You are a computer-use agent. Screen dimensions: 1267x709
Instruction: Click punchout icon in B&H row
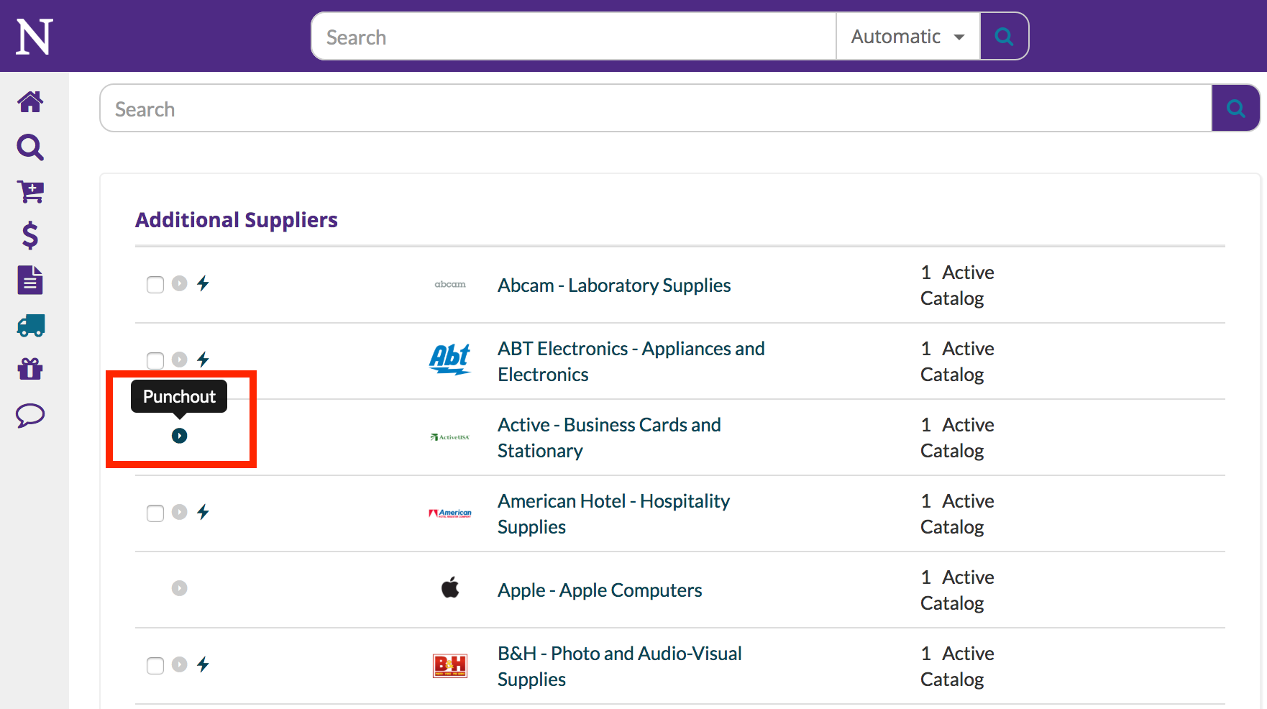coord(180,664)
